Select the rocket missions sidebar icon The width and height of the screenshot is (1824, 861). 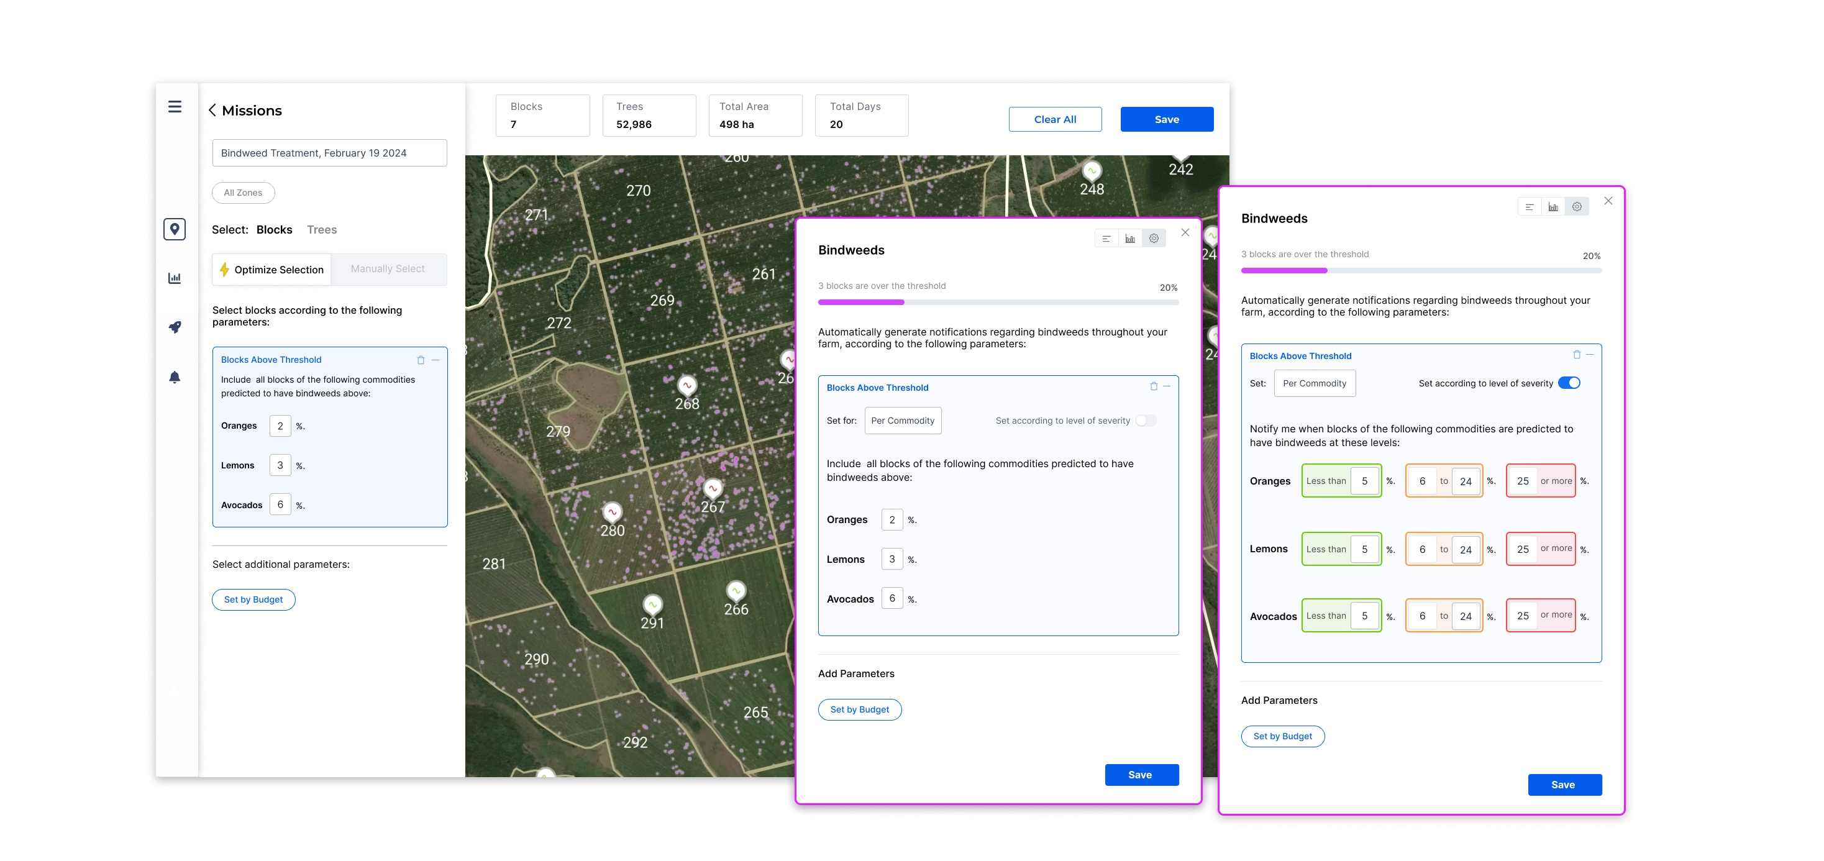click(174, 327)
